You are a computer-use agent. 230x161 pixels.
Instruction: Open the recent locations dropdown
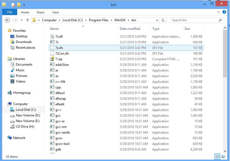(22, 20)
